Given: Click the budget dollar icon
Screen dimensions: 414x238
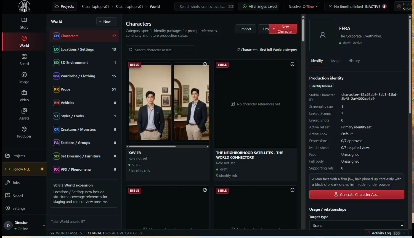Looking at the screenshot, I should click(399, 6).
